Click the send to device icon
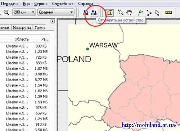This screenshot has height=131, width=180. (94, 13)
